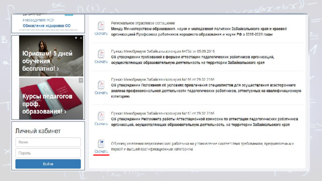Open Обновление кодировки ОО news link
This screenshot has height=181, width=322.
(x=47, y=26)
